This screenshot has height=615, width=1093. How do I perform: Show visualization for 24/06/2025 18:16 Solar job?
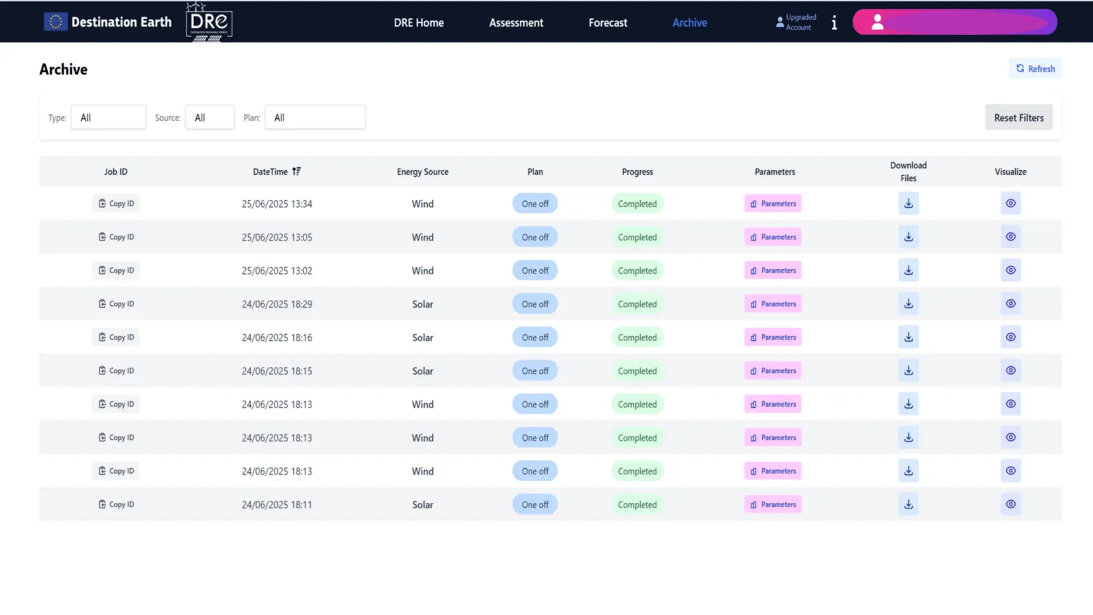click(x=1010, y=337)
